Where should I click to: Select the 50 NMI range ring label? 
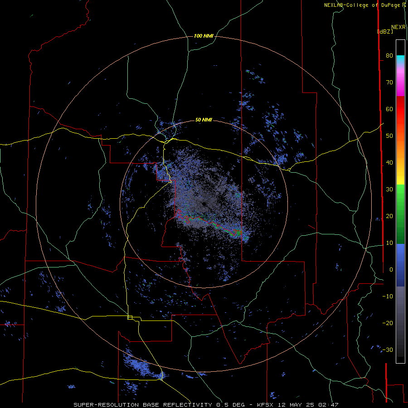pos(204,120)
